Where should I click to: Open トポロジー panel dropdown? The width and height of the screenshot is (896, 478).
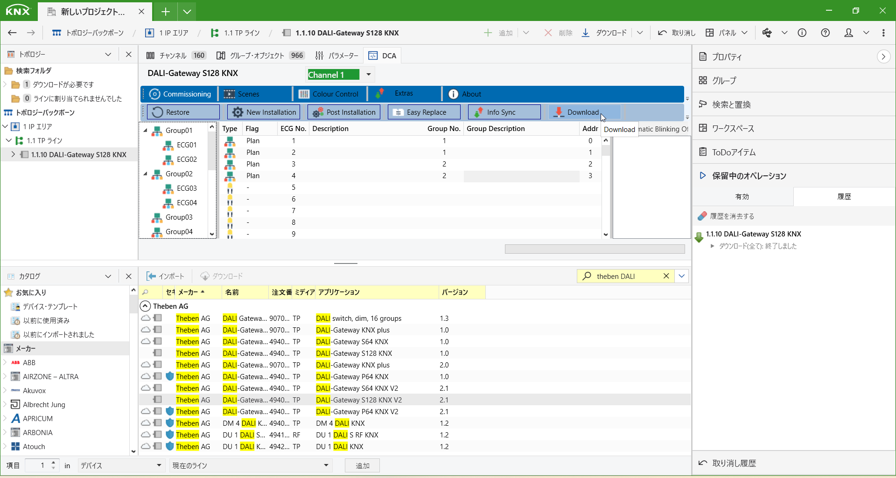pos(108,54)
